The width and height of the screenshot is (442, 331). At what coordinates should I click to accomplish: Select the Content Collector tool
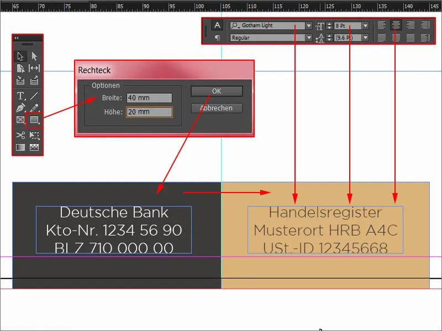tap(20, 80)
